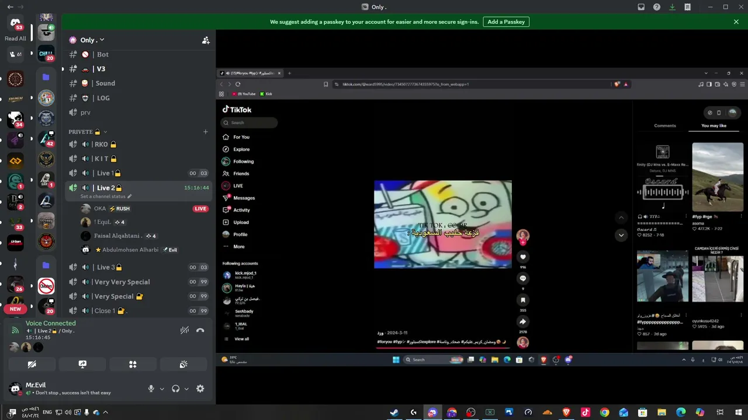Image resolution: width=748 pixels, height=420 pixels.
Task: Disconnect from the voice channel
Action: point(200,330)
